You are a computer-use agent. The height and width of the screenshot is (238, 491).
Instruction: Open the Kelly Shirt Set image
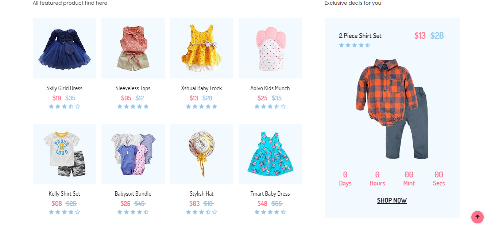65,154
